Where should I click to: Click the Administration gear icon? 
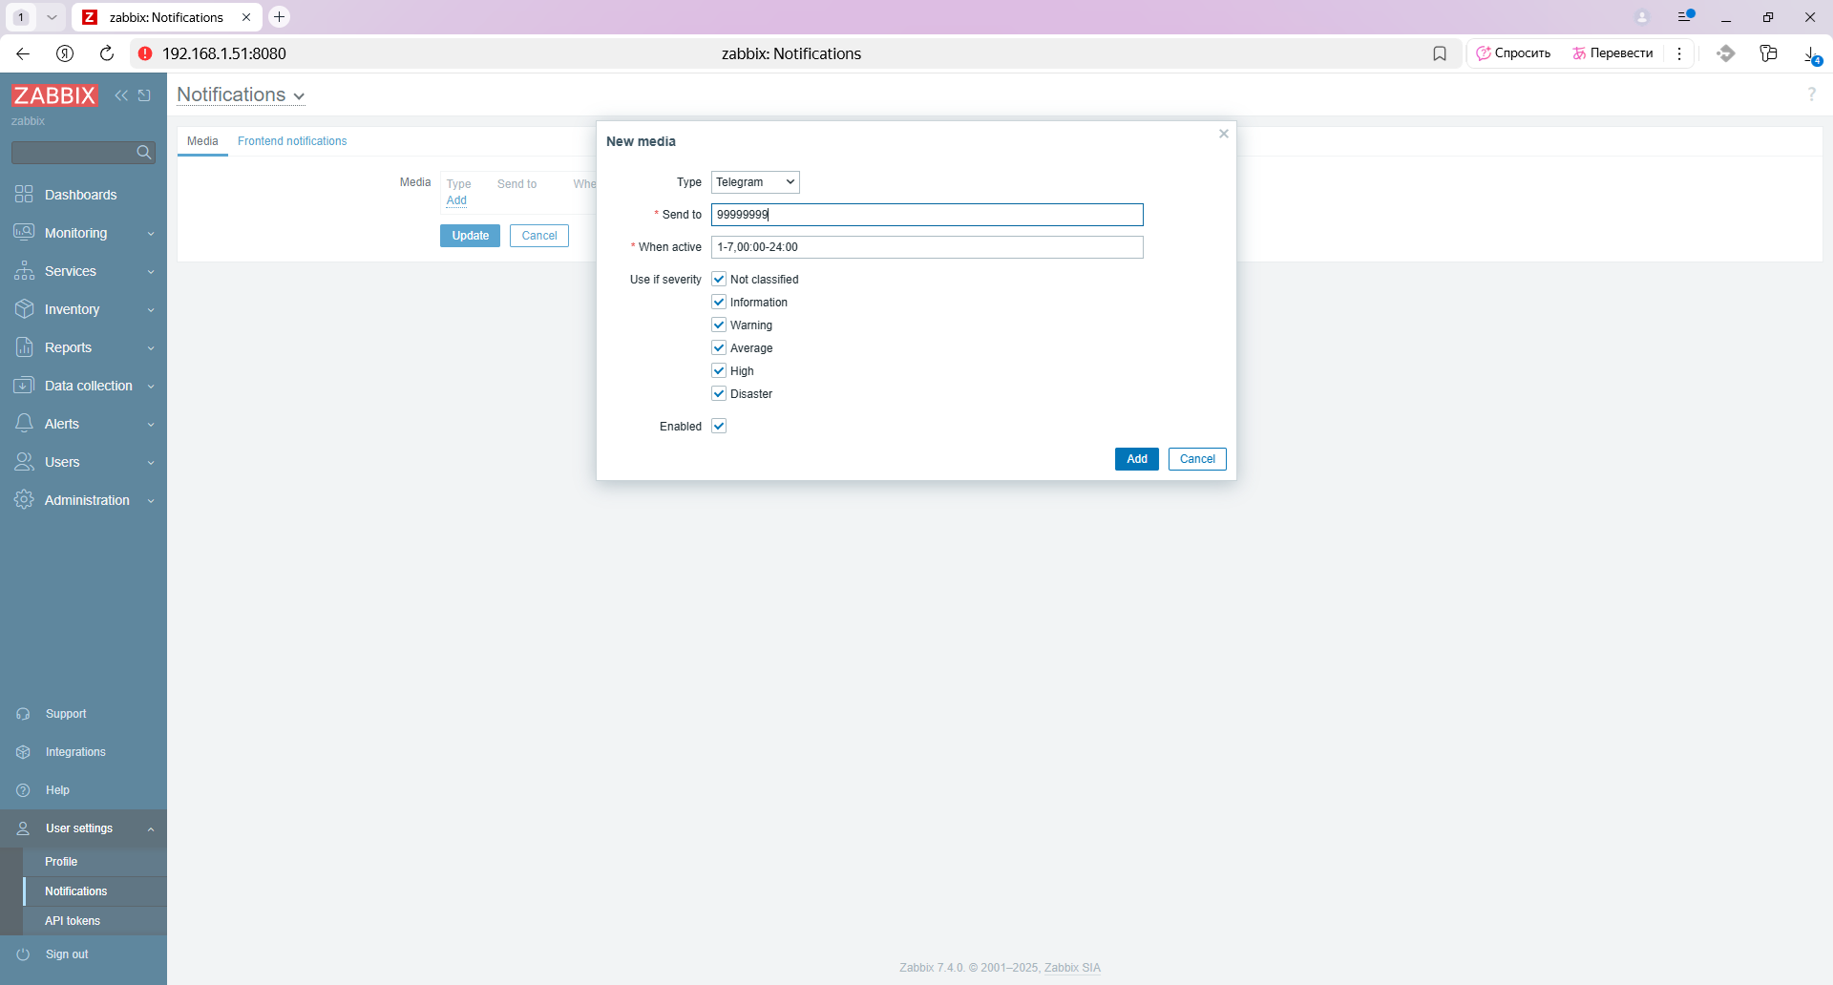tap(24, 500)
